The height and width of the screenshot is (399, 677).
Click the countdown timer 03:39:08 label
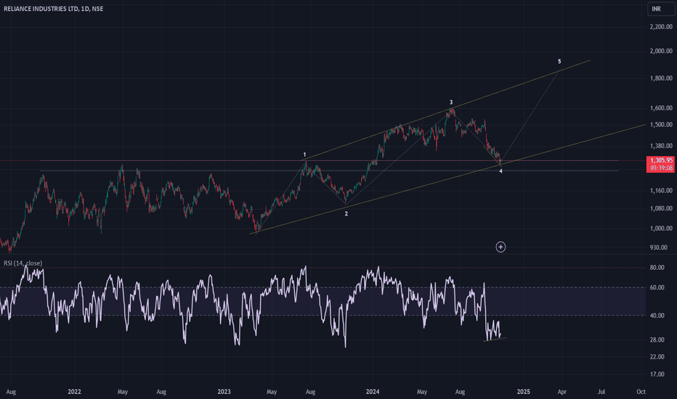(x=661, y=168)
